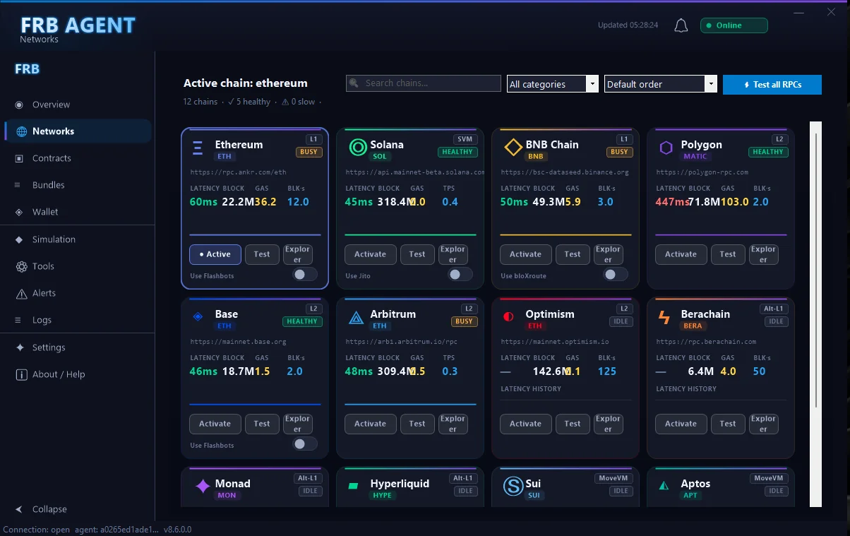Click the Sui chain logo icon
The width and height of the screenshot is (850, 536).
(x=513, y=486)
